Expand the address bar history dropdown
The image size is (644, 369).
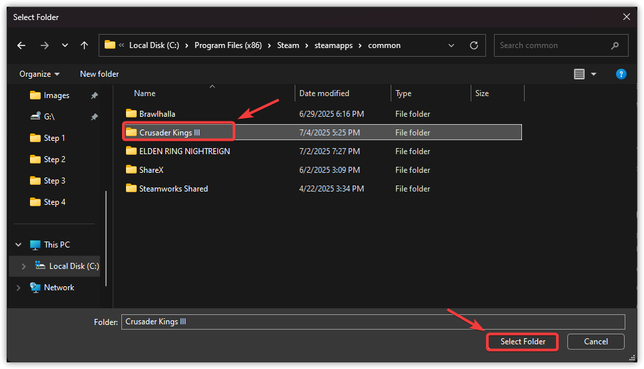(451, 45)
